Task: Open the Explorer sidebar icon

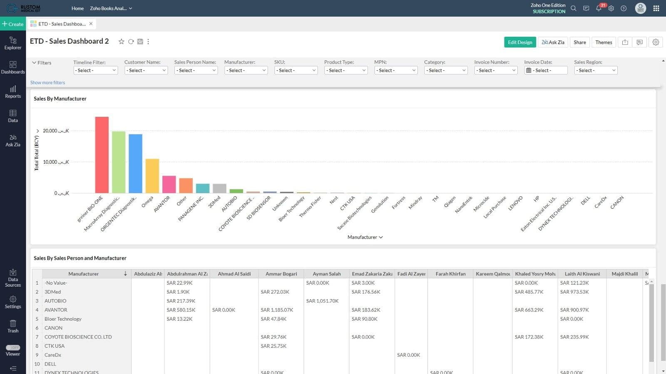Action: click(13, 43)
